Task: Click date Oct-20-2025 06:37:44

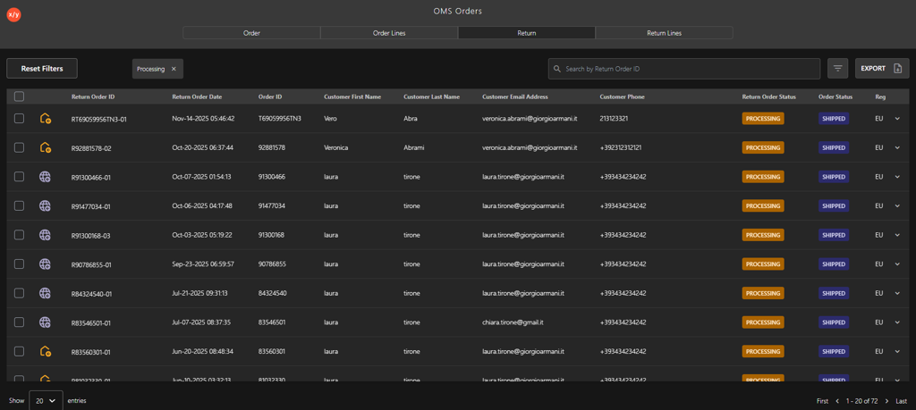Action: pos(203,147)
